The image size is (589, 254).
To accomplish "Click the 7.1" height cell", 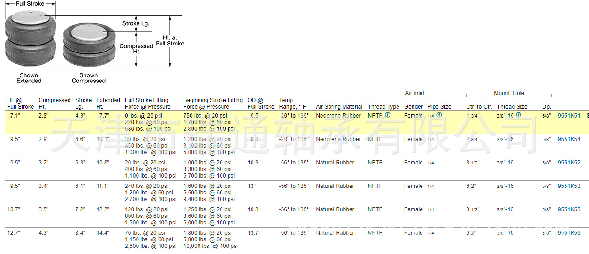I will [15, 116].
